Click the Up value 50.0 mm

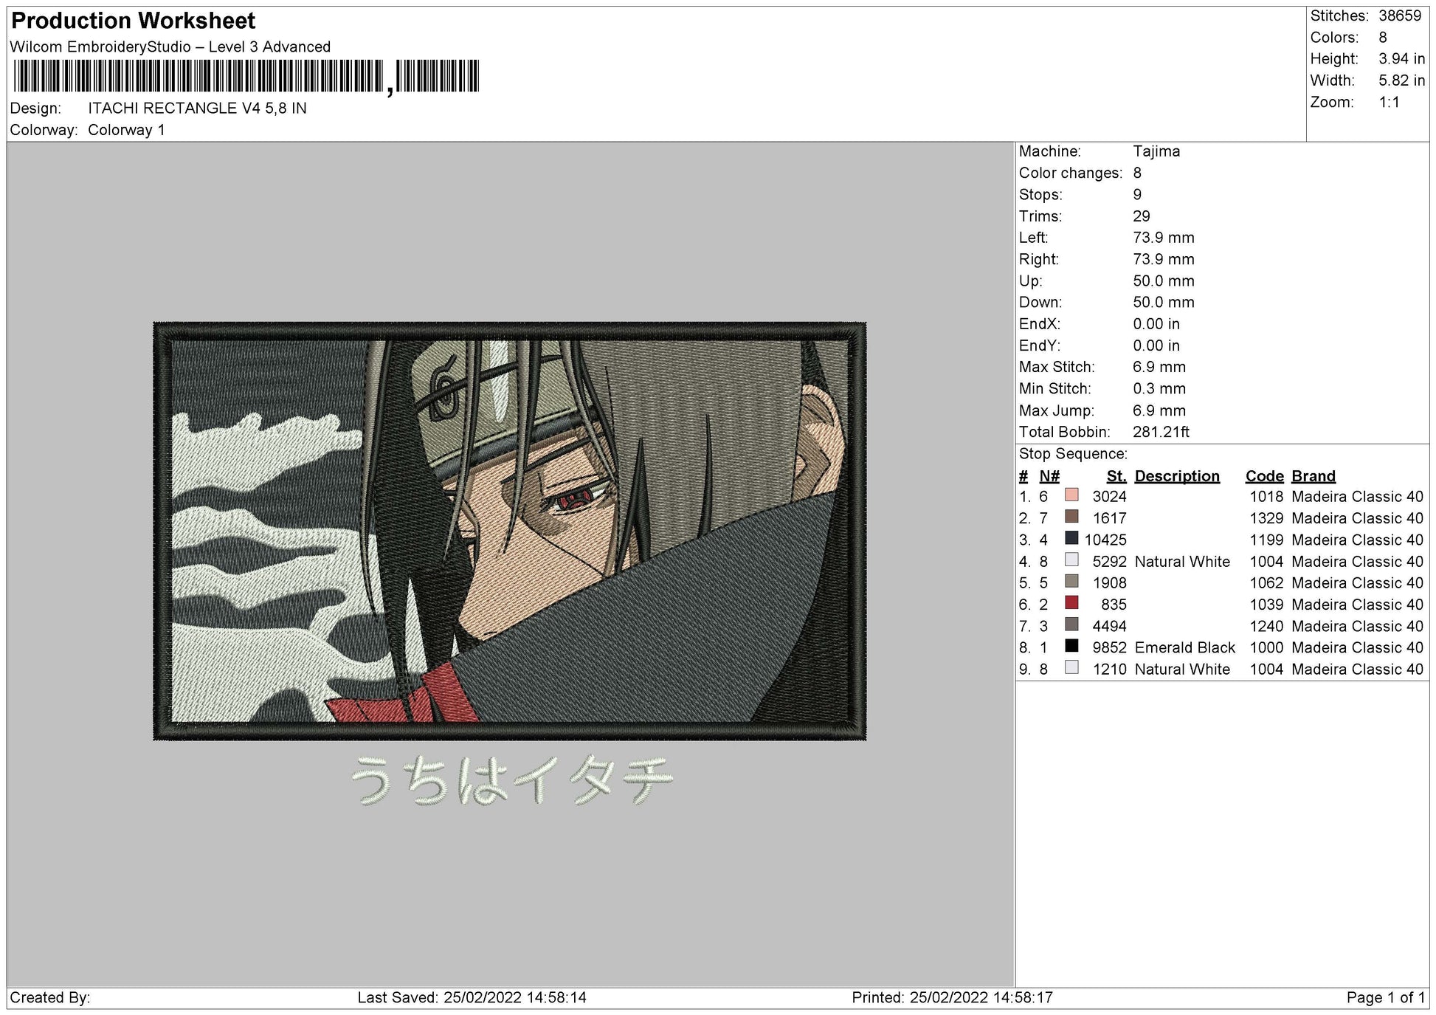click(1164, 281)
